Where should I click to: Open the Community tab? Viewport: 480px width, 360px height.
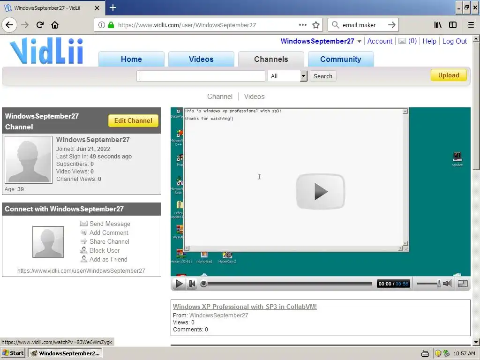[x=341, y=59]
